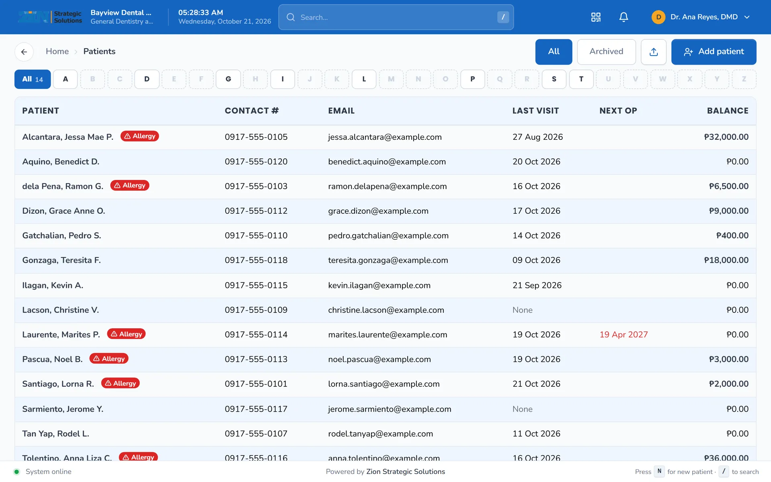This screenshot has width=771, height=482.
Task: Click the System online status indicator
Action: click(42, 472)
